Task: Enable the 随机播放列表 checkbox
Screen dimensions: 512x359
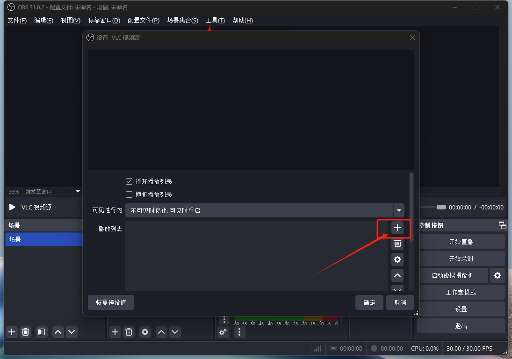Action: (x=130, y=194)
